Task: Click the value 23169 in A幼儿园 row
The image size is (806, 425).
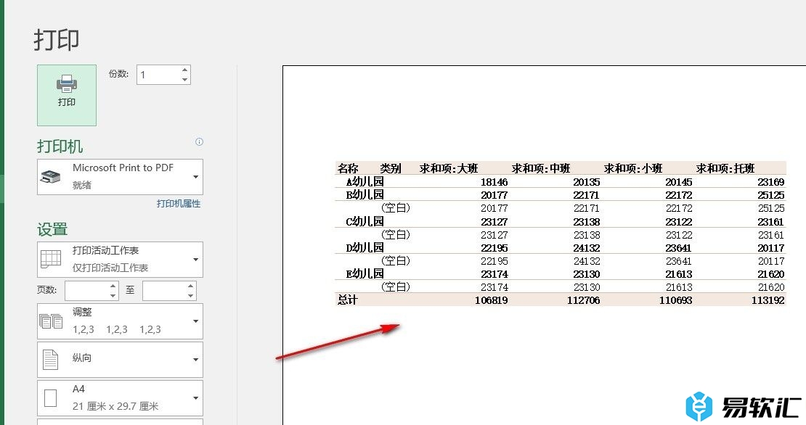Action: point(771,182)
